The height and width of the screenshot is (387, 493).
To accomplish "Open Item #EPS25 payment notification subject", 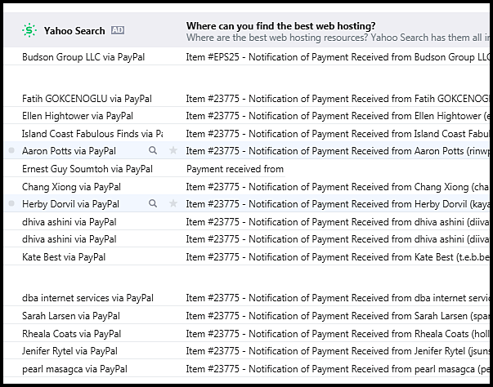I will point(338,57).
